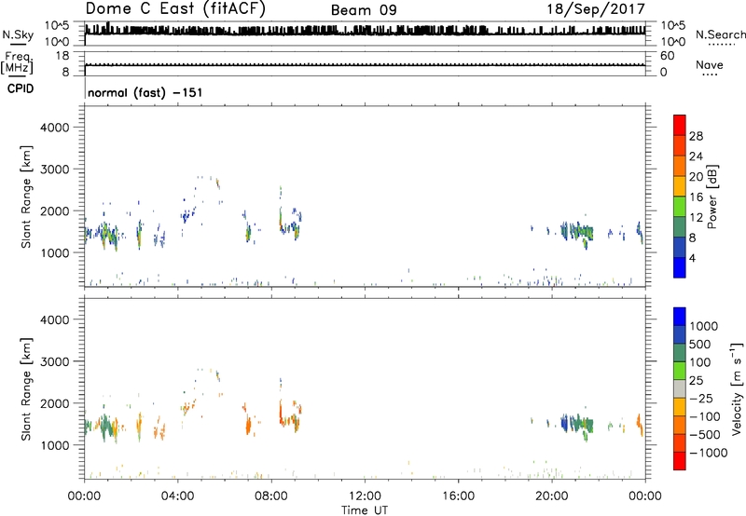Image resolution: width=746 pixels, height=516 pixels.
Task: Click the velocity panel blue scatter near 20:30 UT
Action: [565, 423]
